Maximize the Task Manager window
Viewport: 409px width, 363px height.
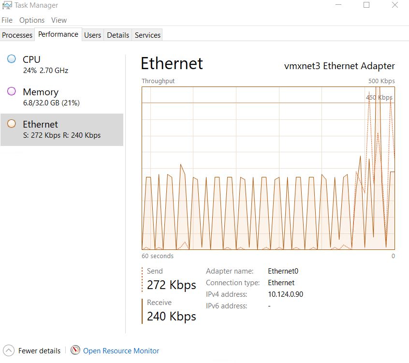(366, 5)
